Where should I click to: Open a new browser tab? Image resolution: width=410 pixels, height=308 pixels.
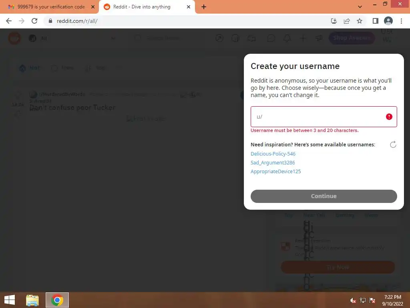click(x=204, y=7)
